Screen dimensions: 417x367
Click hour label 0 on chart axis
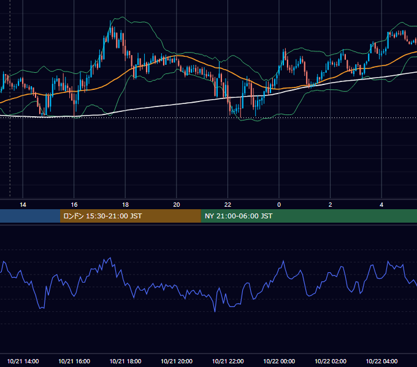coord(279,205)
